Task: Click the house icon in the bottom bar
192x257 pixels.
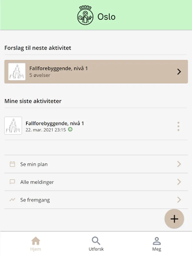Action: [x=36, y=241]
